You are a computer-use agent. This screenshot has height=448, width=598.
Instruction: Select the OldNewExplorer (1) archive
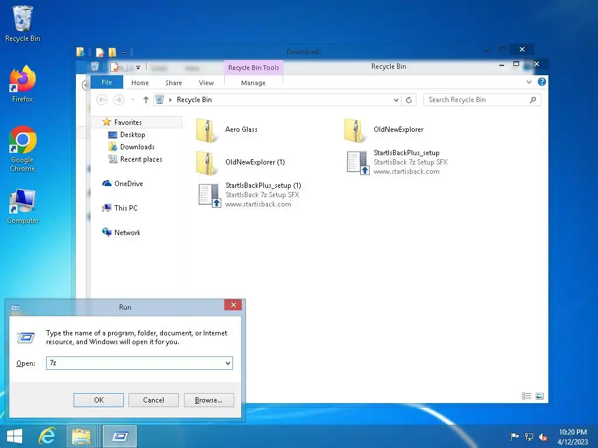pyautogui.click(x=240, y=162)
